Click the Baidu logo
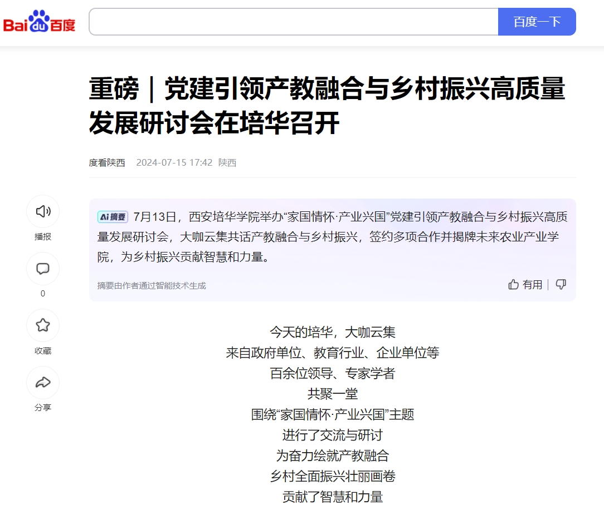The height and width of the screenshot is (520, 604). coord(39,22)
